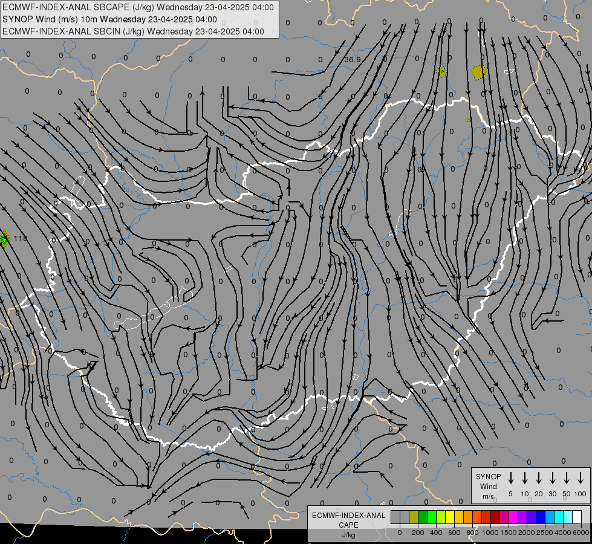
Task: Pick the dark green swatch in the CAPE legend
Action: pos(423,517)
